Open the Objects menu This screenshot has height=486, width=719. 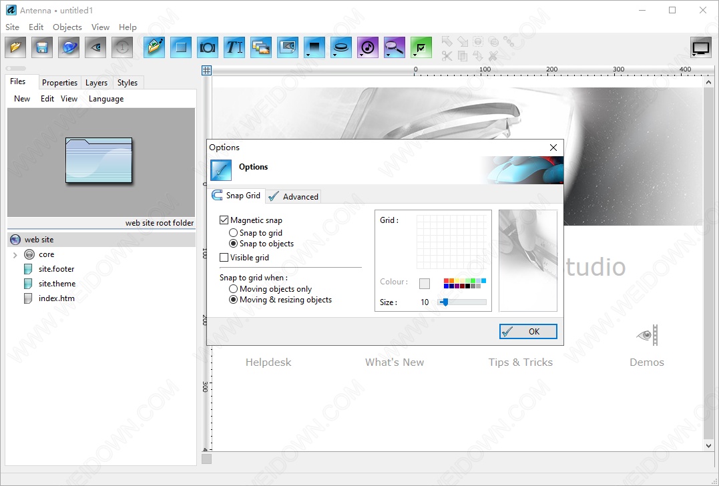click(x=67, y=27)
